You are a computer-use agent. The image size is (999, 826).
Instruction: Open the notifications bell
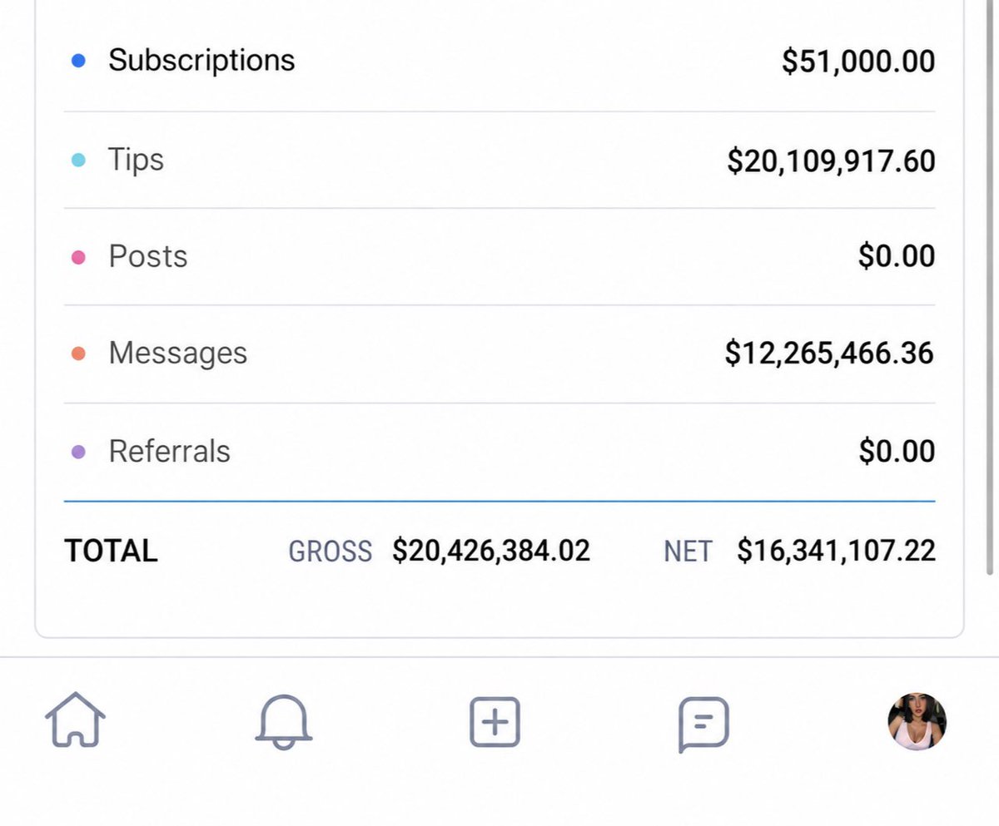tap(283, 721)
